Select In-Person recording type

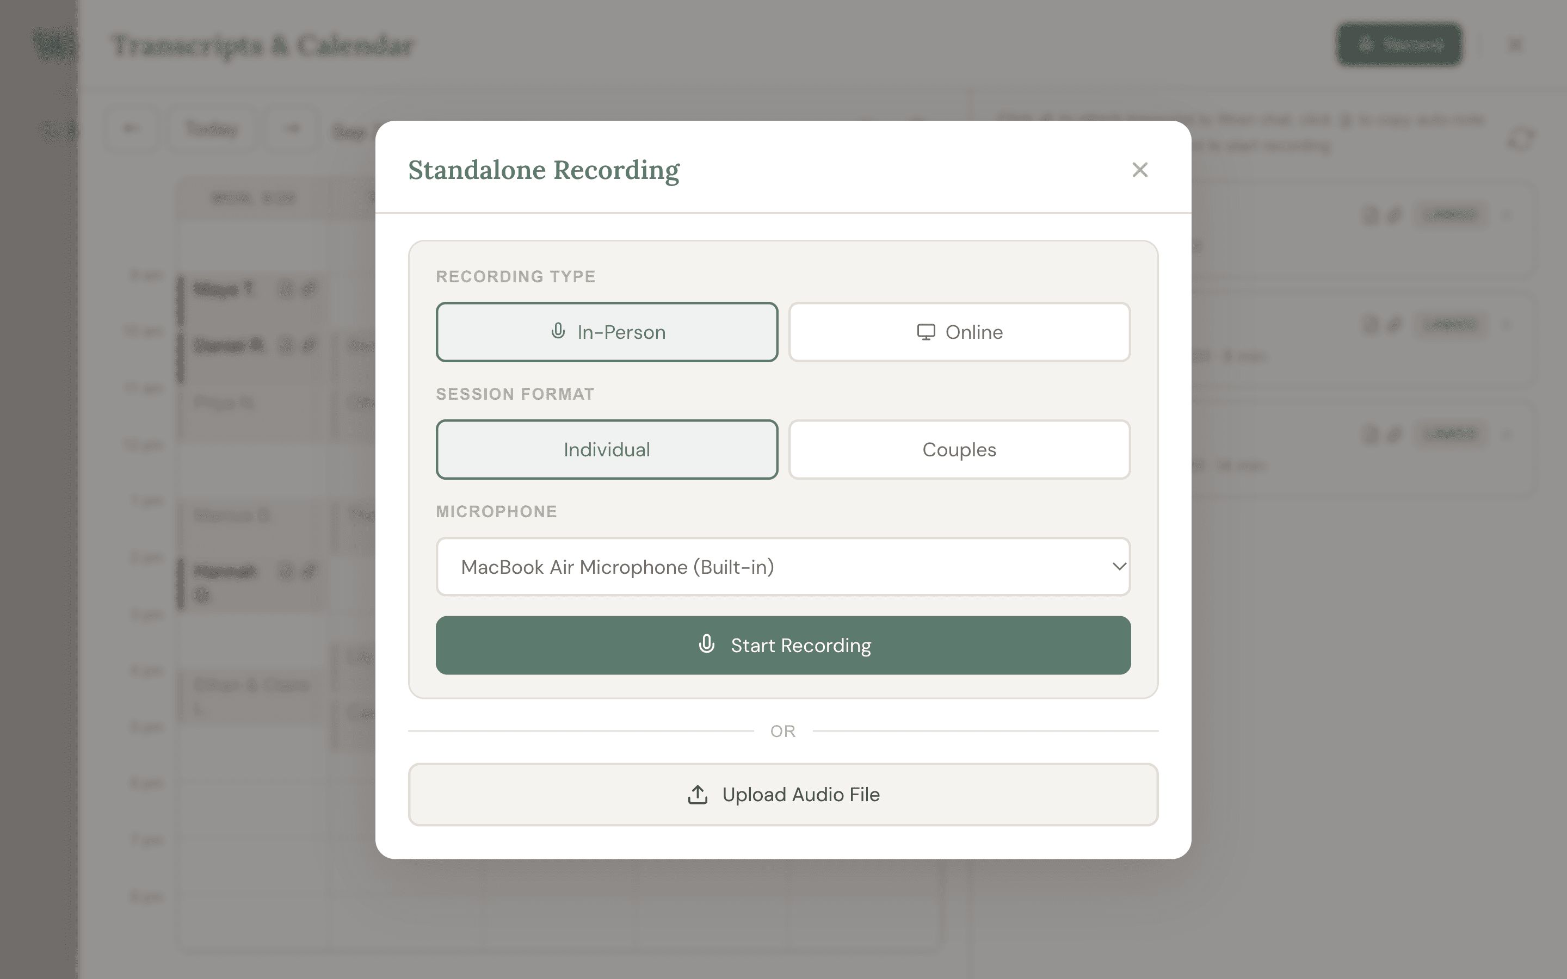click(607, 332)
